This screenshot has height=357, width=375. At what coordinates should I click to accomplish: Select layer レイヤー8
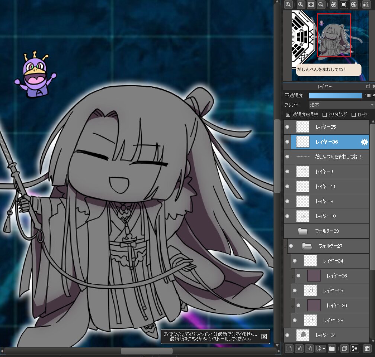[327, 201]
